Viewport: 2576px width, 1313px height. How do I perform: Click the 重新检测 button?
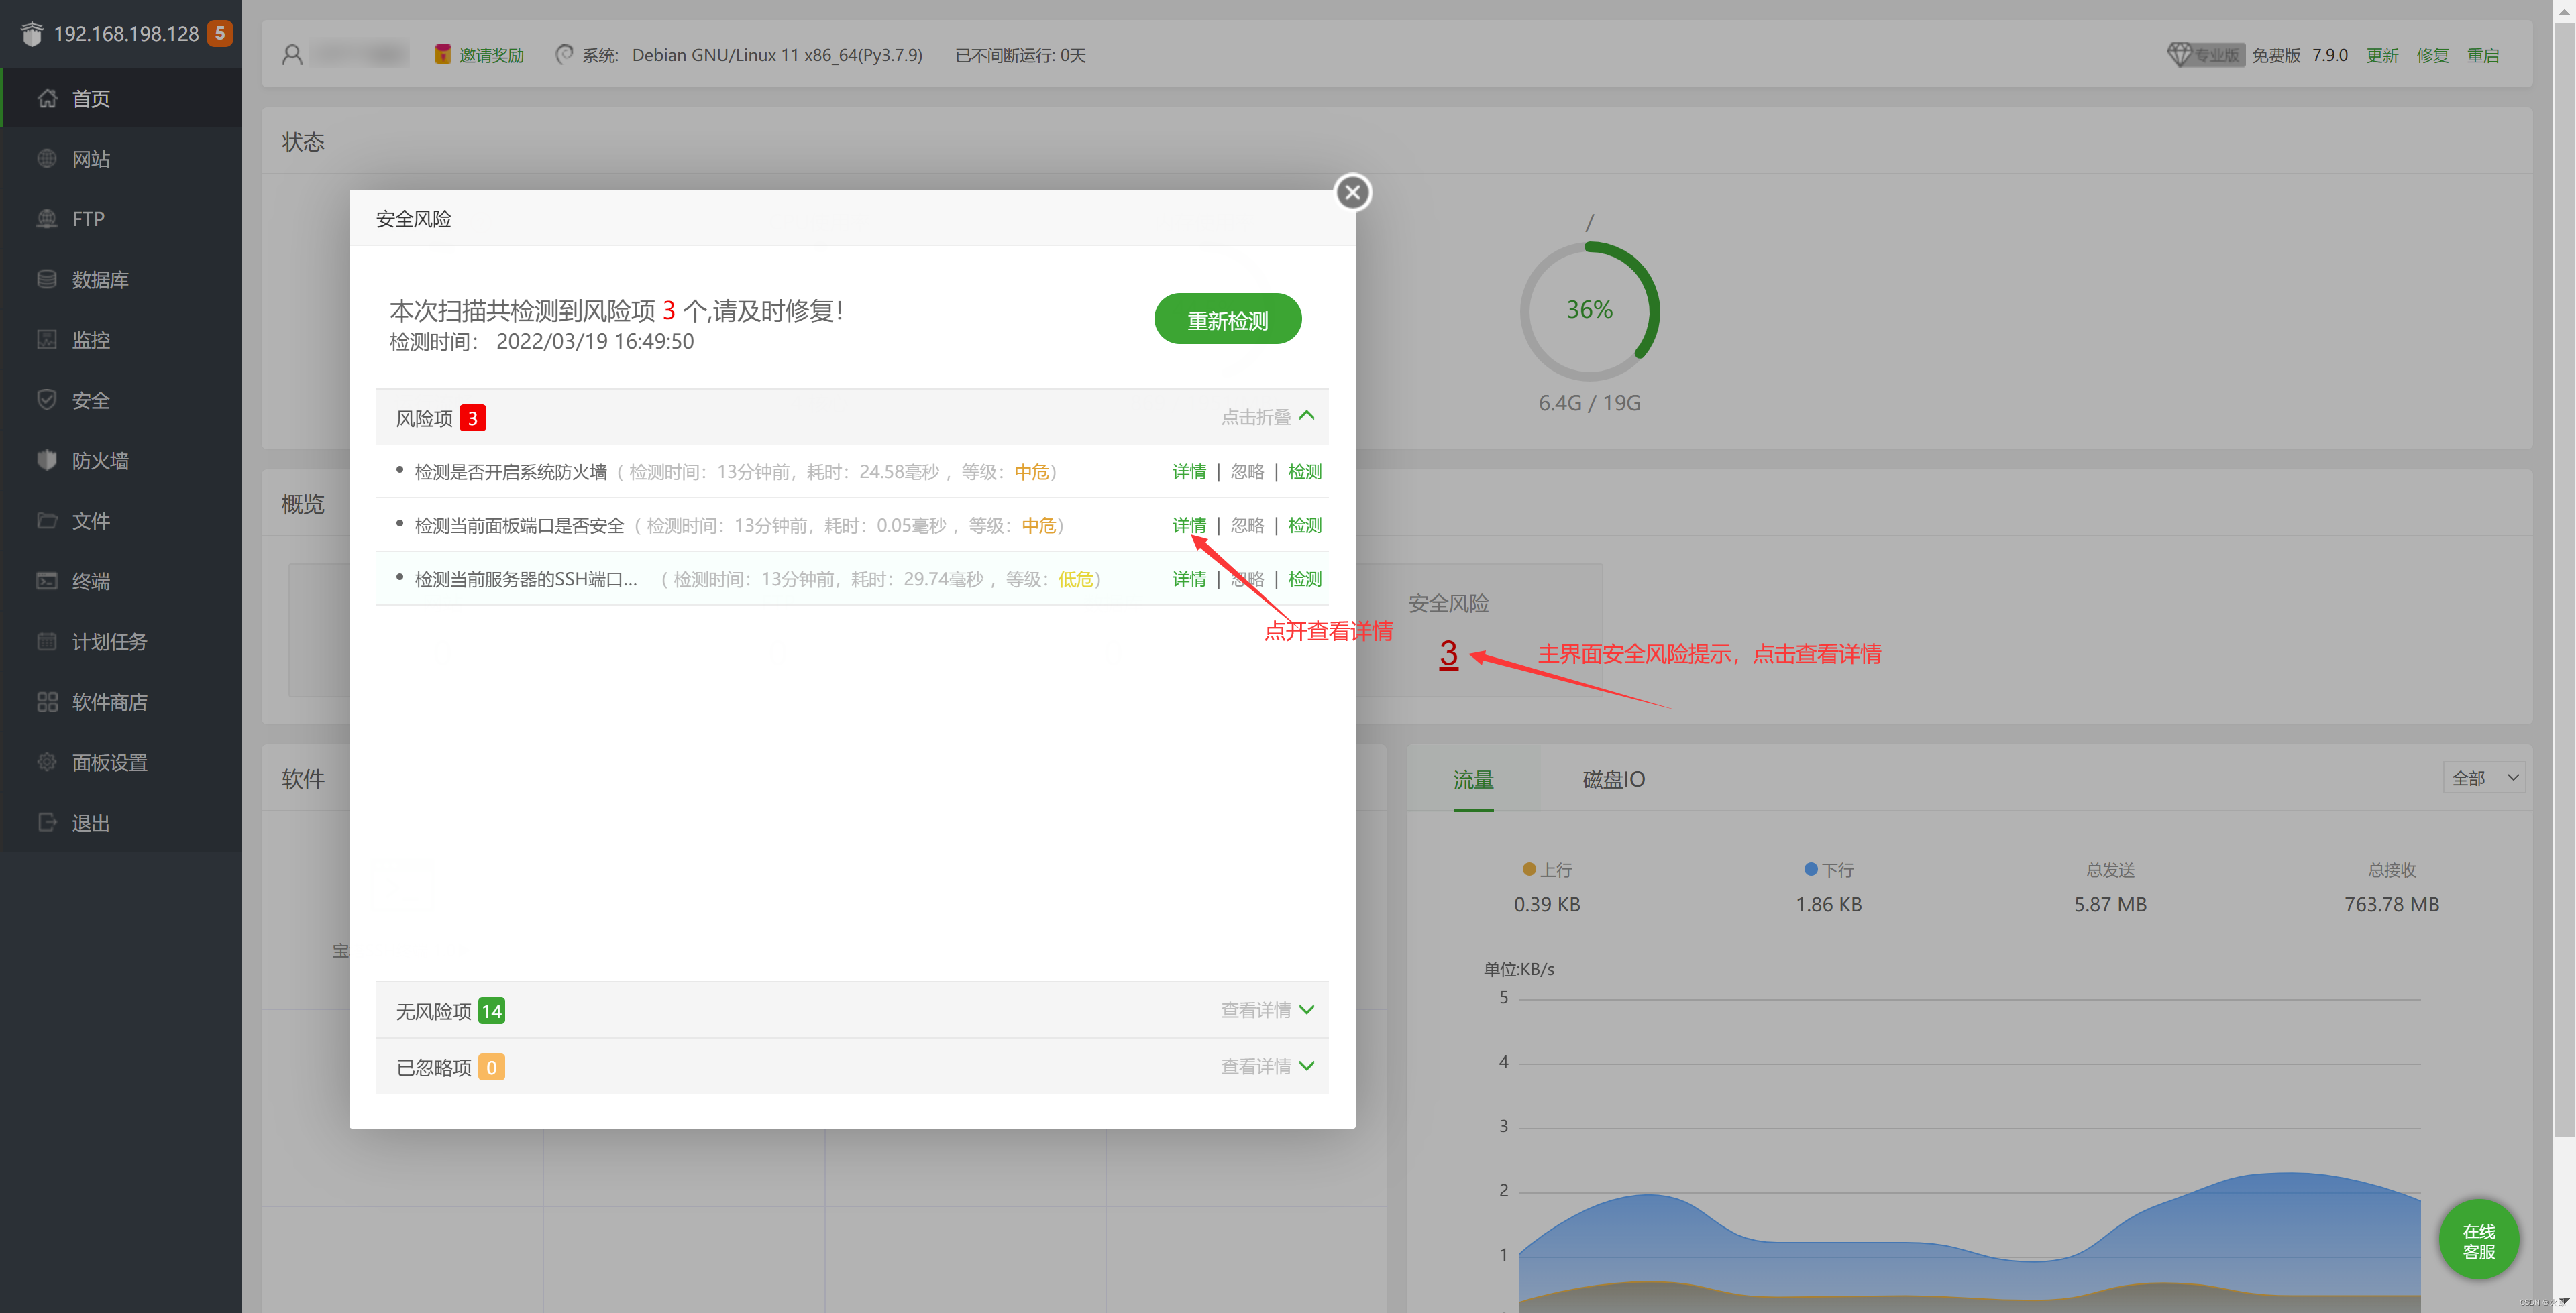point(1227,319)
